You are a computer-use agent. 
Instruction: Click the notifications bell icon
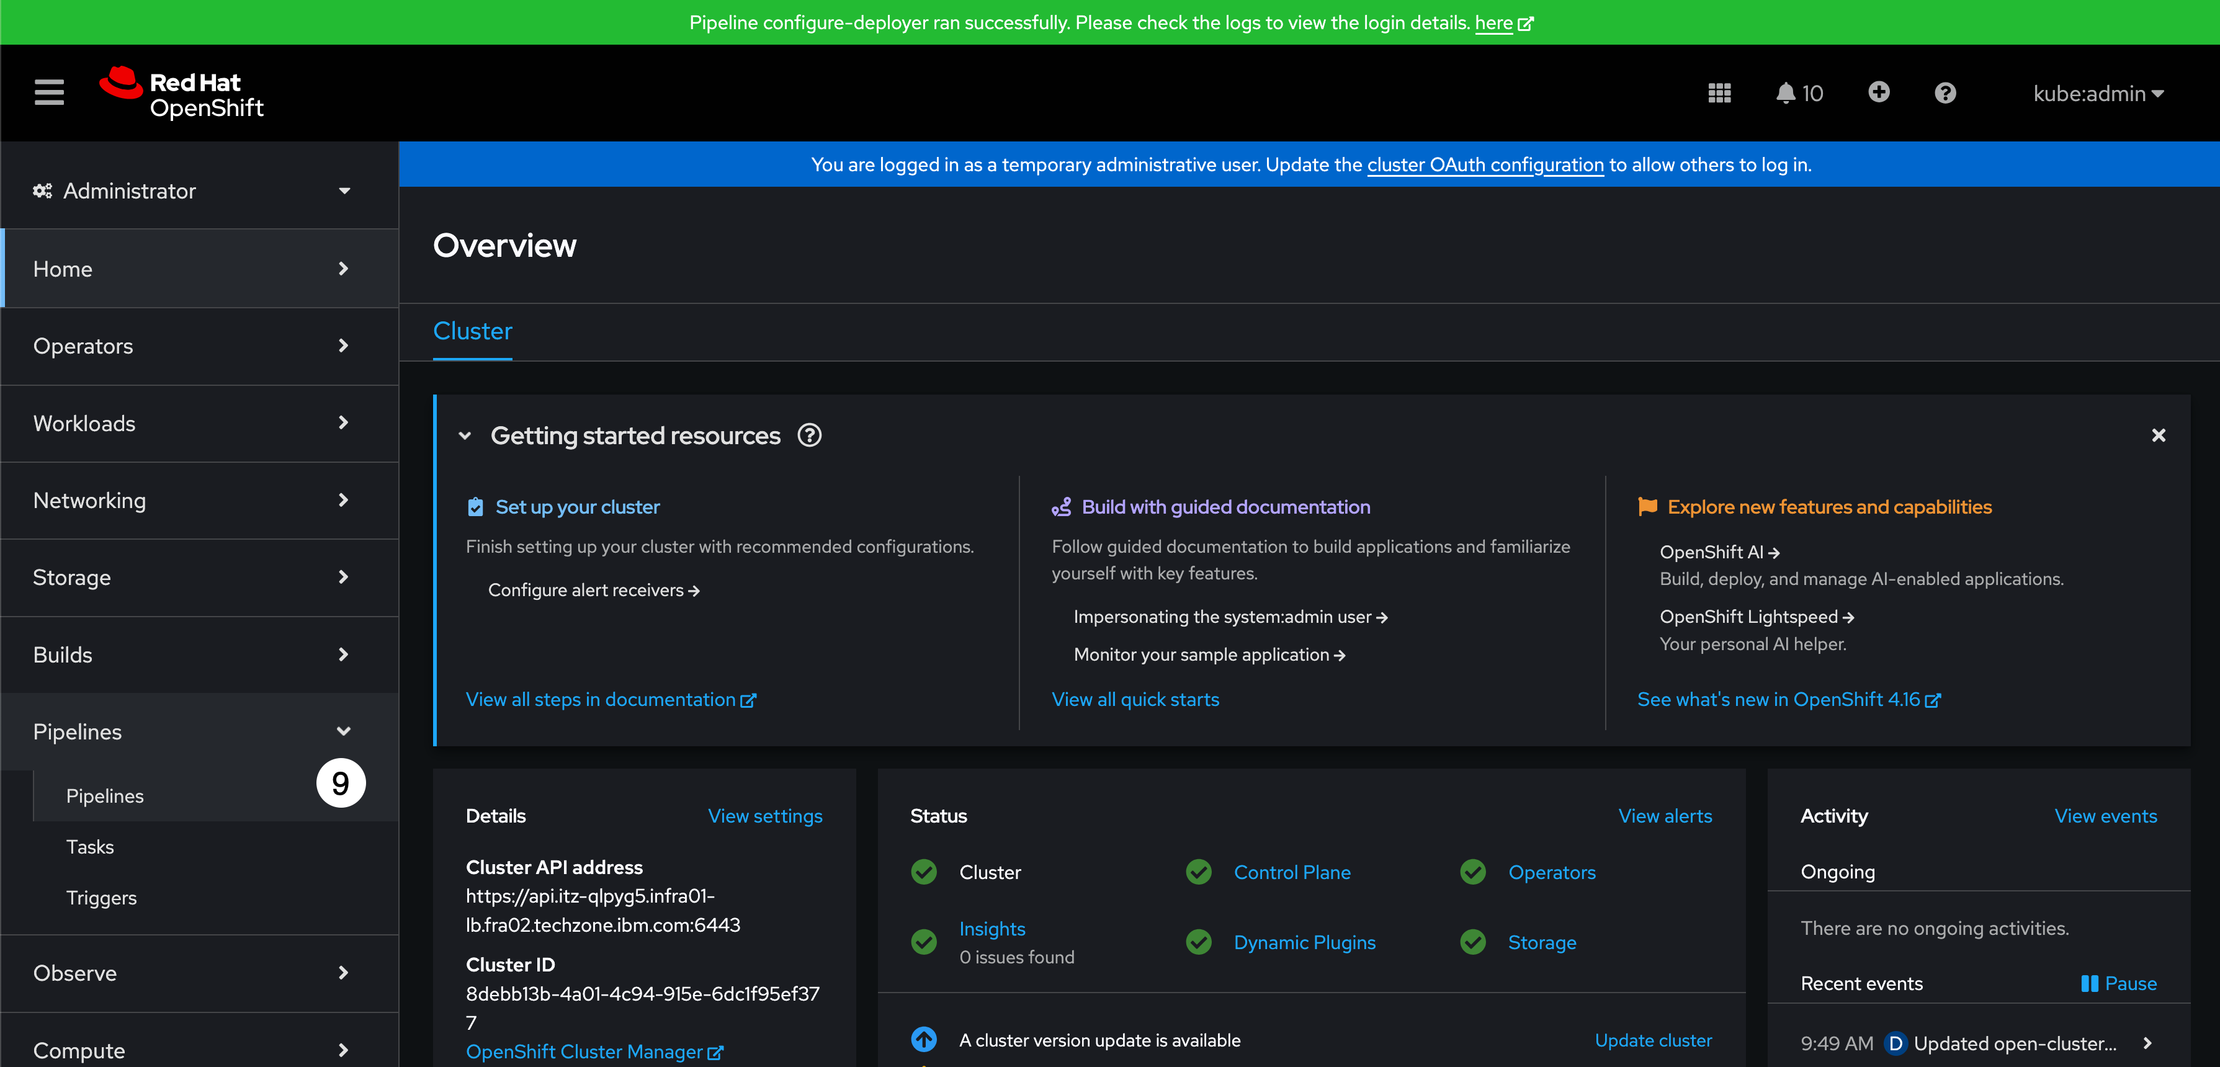click(x=1786, y=93)
